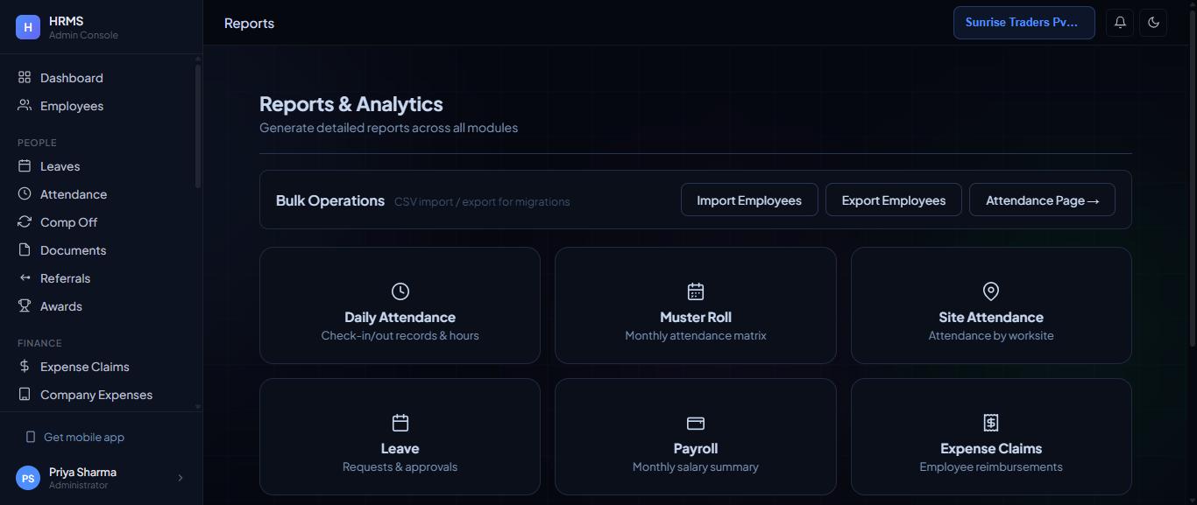Image resolution: width=1197 pixels, height=505 pixels.
Task: Click the Admin Console subtitle text
Action: 83,35
